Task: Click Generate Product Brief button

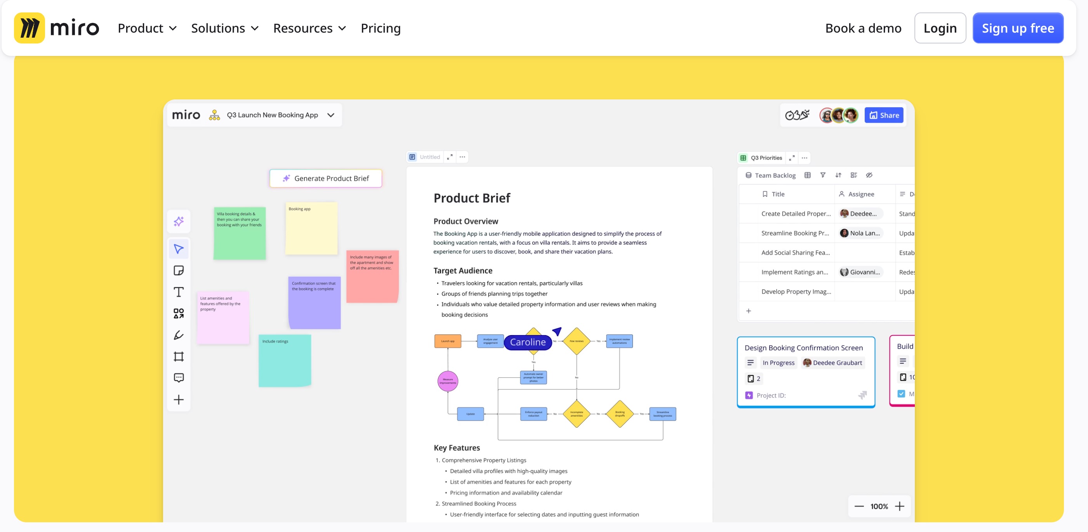Action: (326, 178)
